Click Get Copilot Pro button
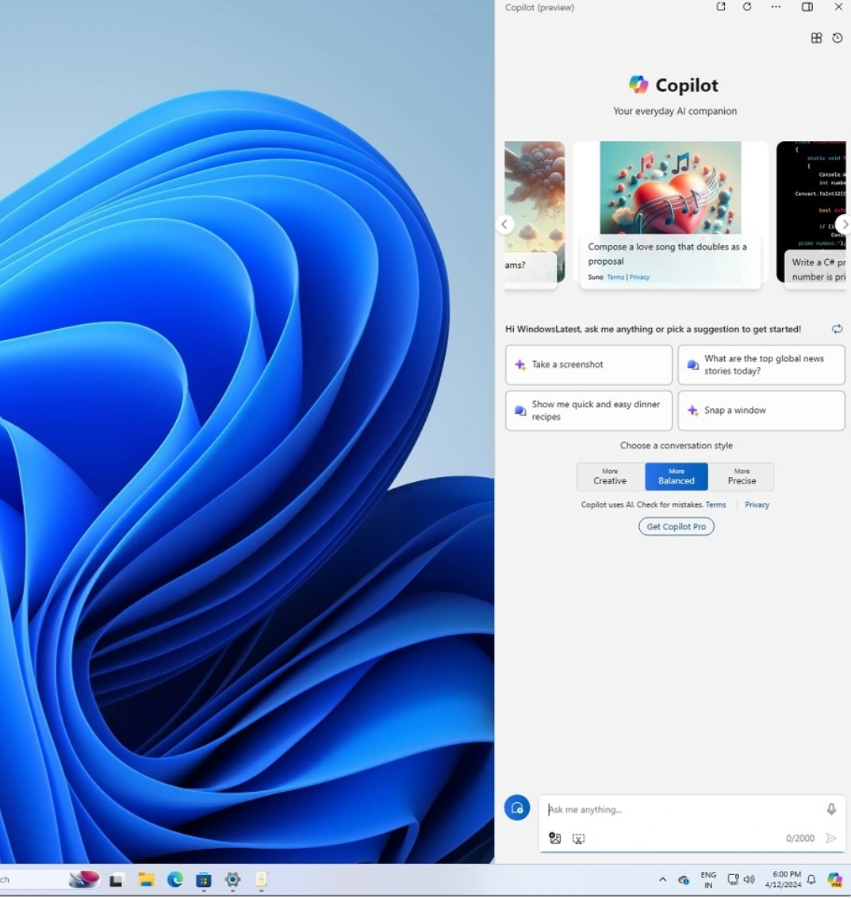Image resolution: width=851 pixels, height=898 pixels. pos(677,526)
